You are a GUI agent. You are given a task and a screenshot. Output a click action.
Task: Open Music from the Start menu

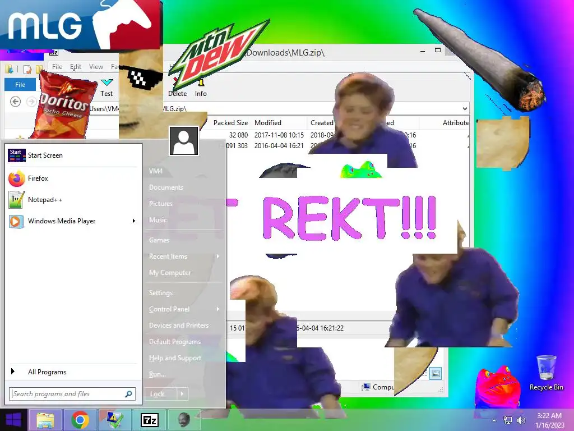(x=158, y=220)
